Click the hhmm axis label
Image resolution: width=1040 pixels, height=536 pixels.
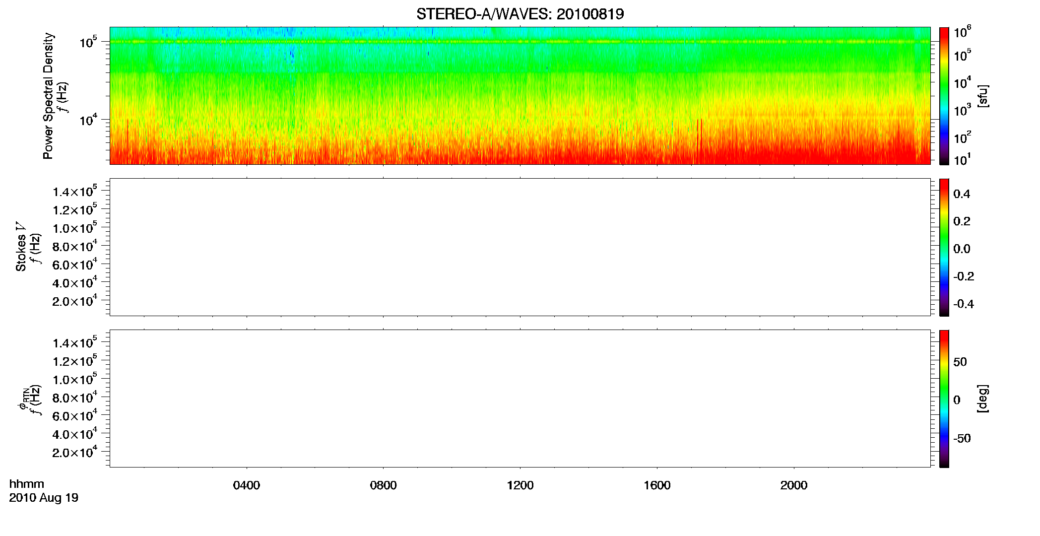[x=27, y=484]
